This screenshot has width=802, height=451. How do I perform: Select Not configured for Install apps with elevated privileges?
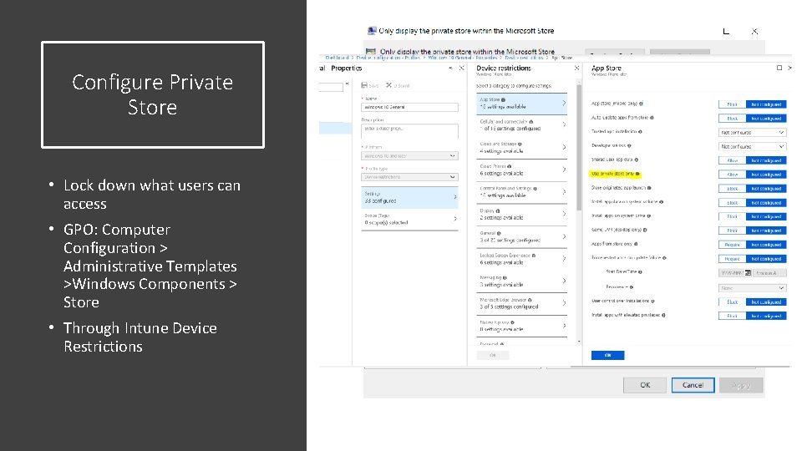pos(766,316)
